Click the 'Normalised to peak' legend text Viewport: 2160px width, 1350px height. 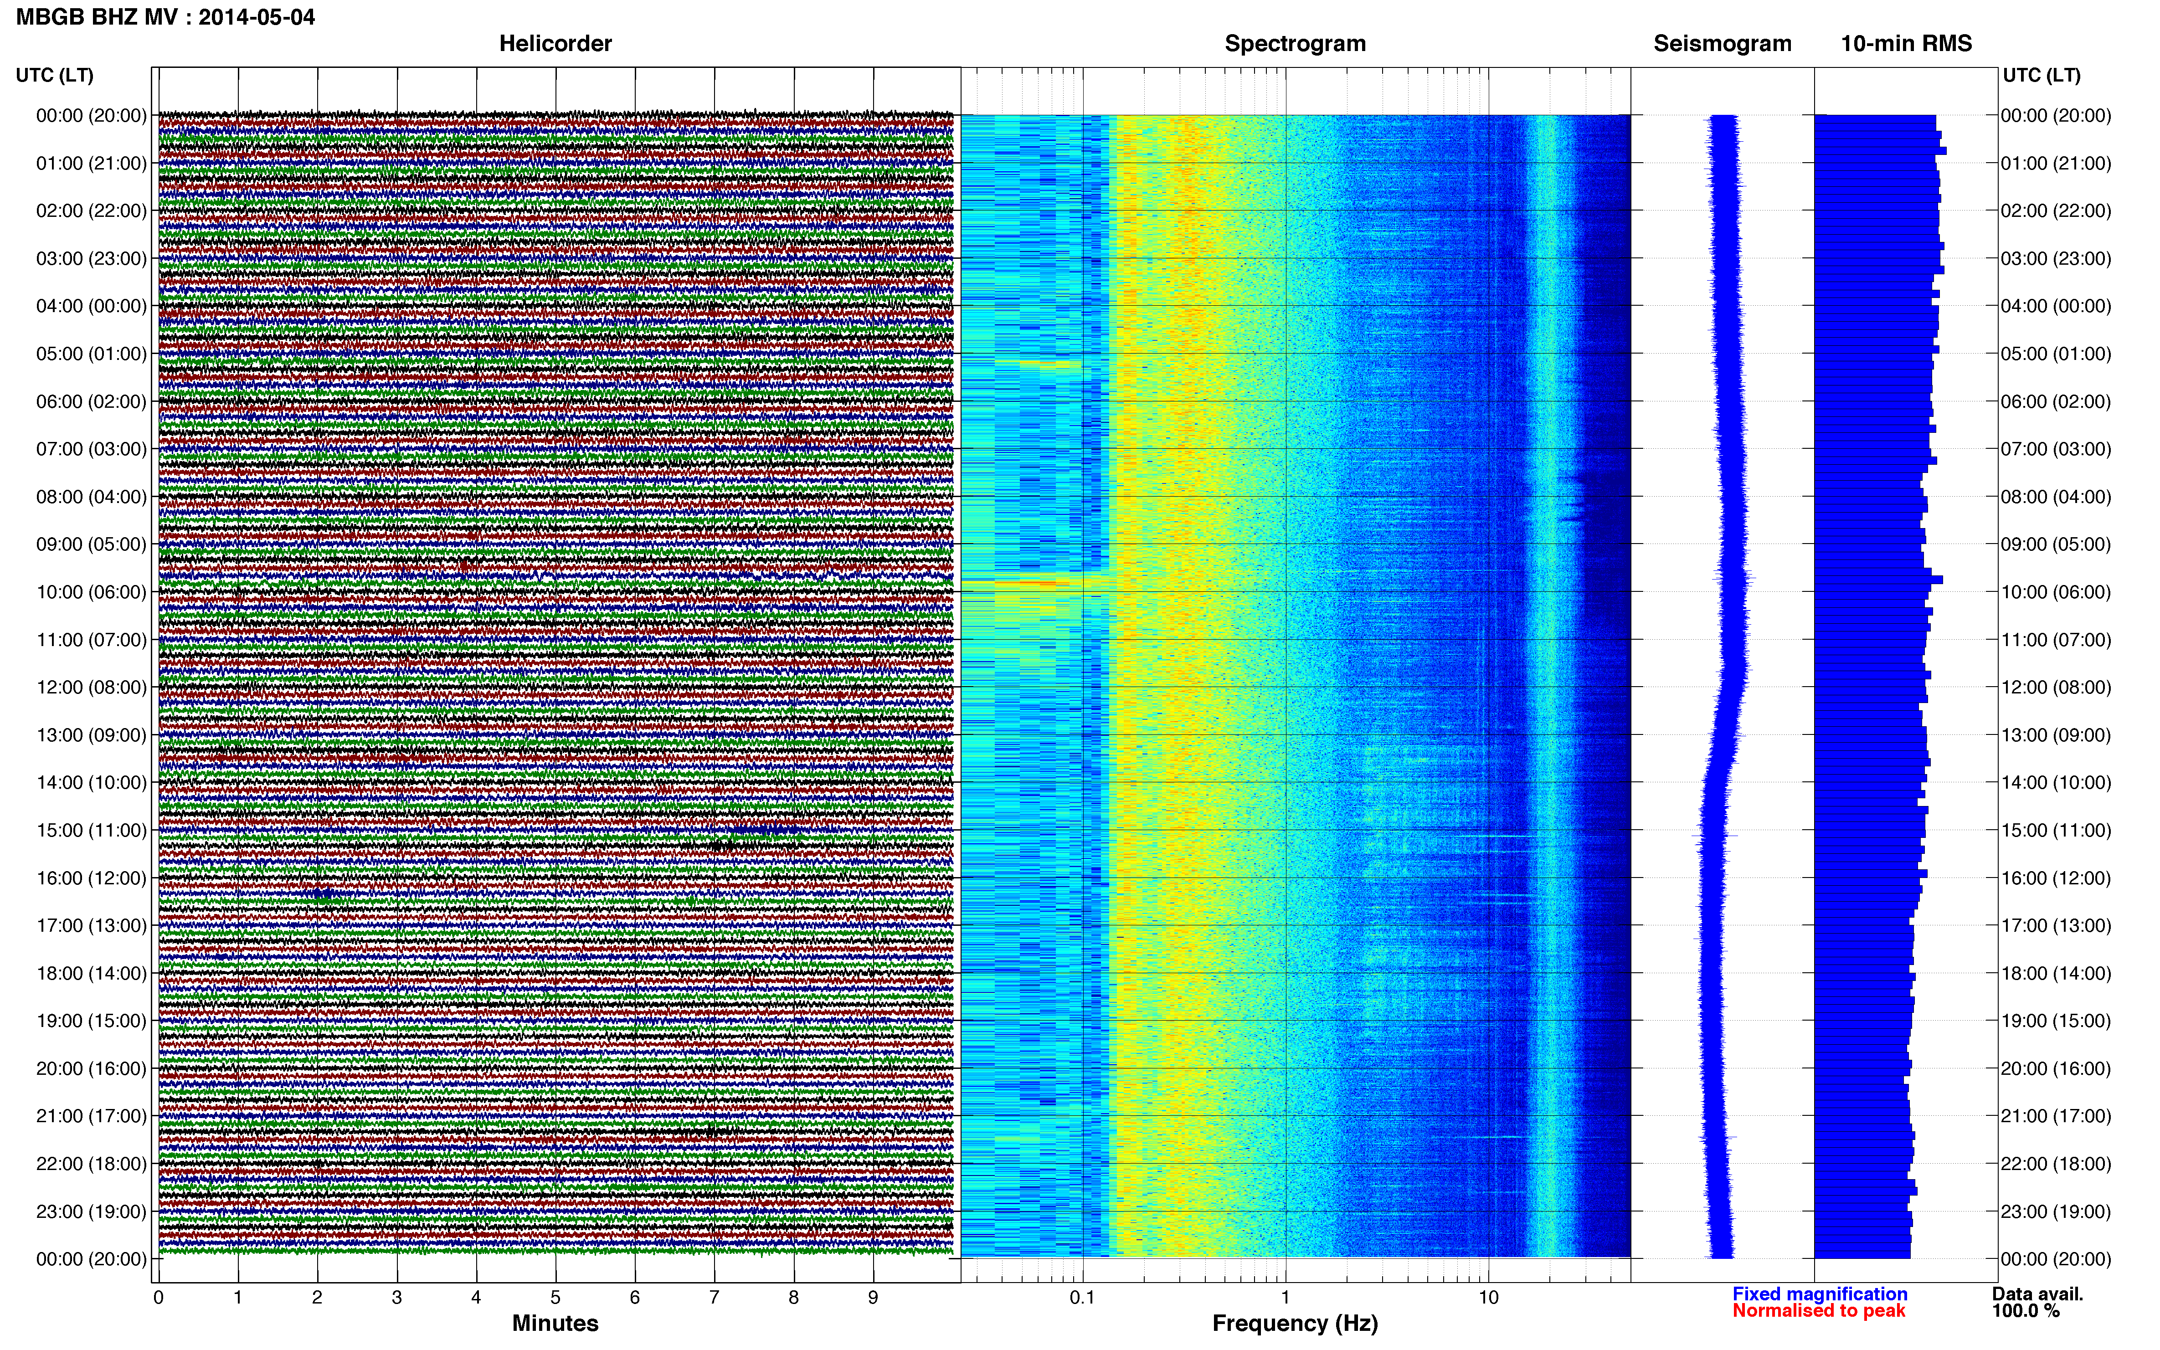tap(1819, 1311)
